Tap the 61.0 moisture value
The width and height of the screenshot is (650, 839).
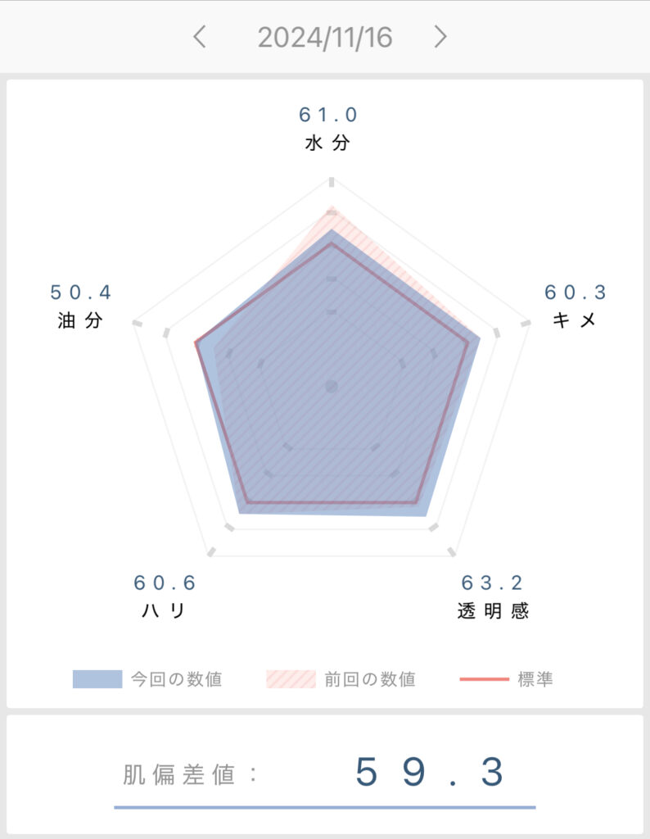(327, 115)
